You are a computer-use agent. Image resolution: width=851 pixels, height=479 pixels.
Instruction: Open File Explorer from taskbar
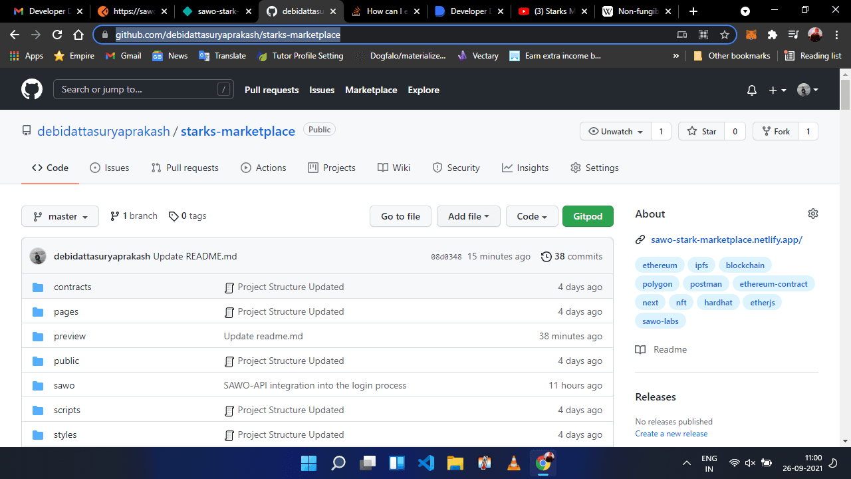455,463
